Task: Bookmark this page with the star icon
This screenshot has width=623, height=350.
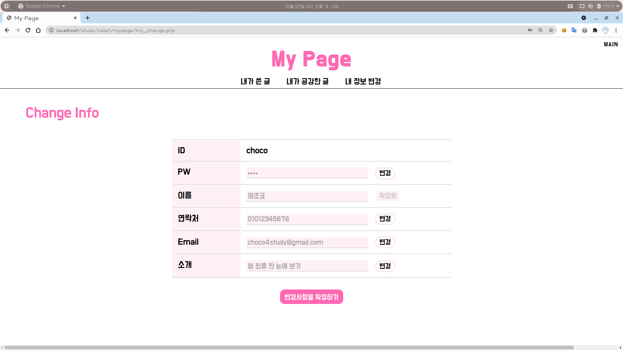Action: [x=551, y=30]
